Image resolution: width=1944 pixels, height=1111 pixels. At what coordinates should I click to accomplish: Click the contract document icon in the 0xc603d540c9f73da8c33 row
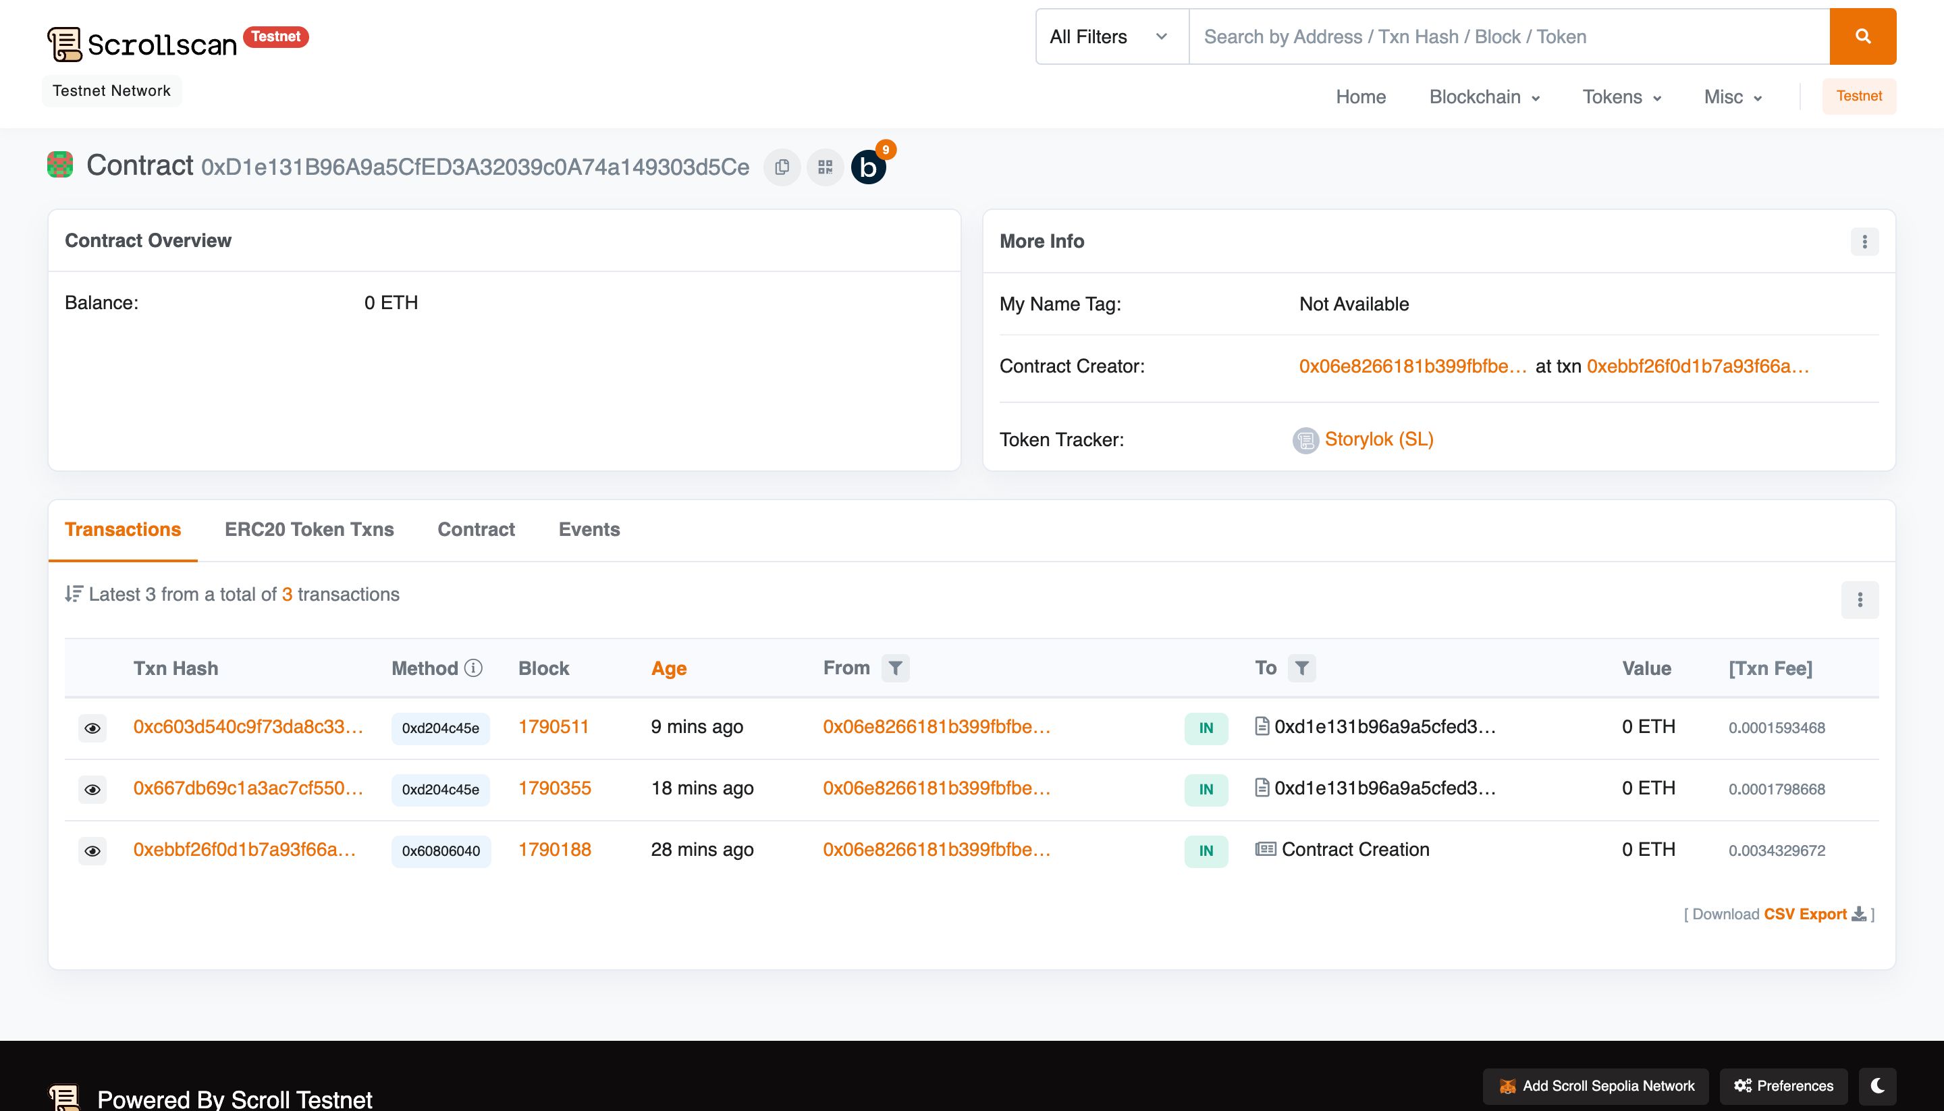point(1262,726)
